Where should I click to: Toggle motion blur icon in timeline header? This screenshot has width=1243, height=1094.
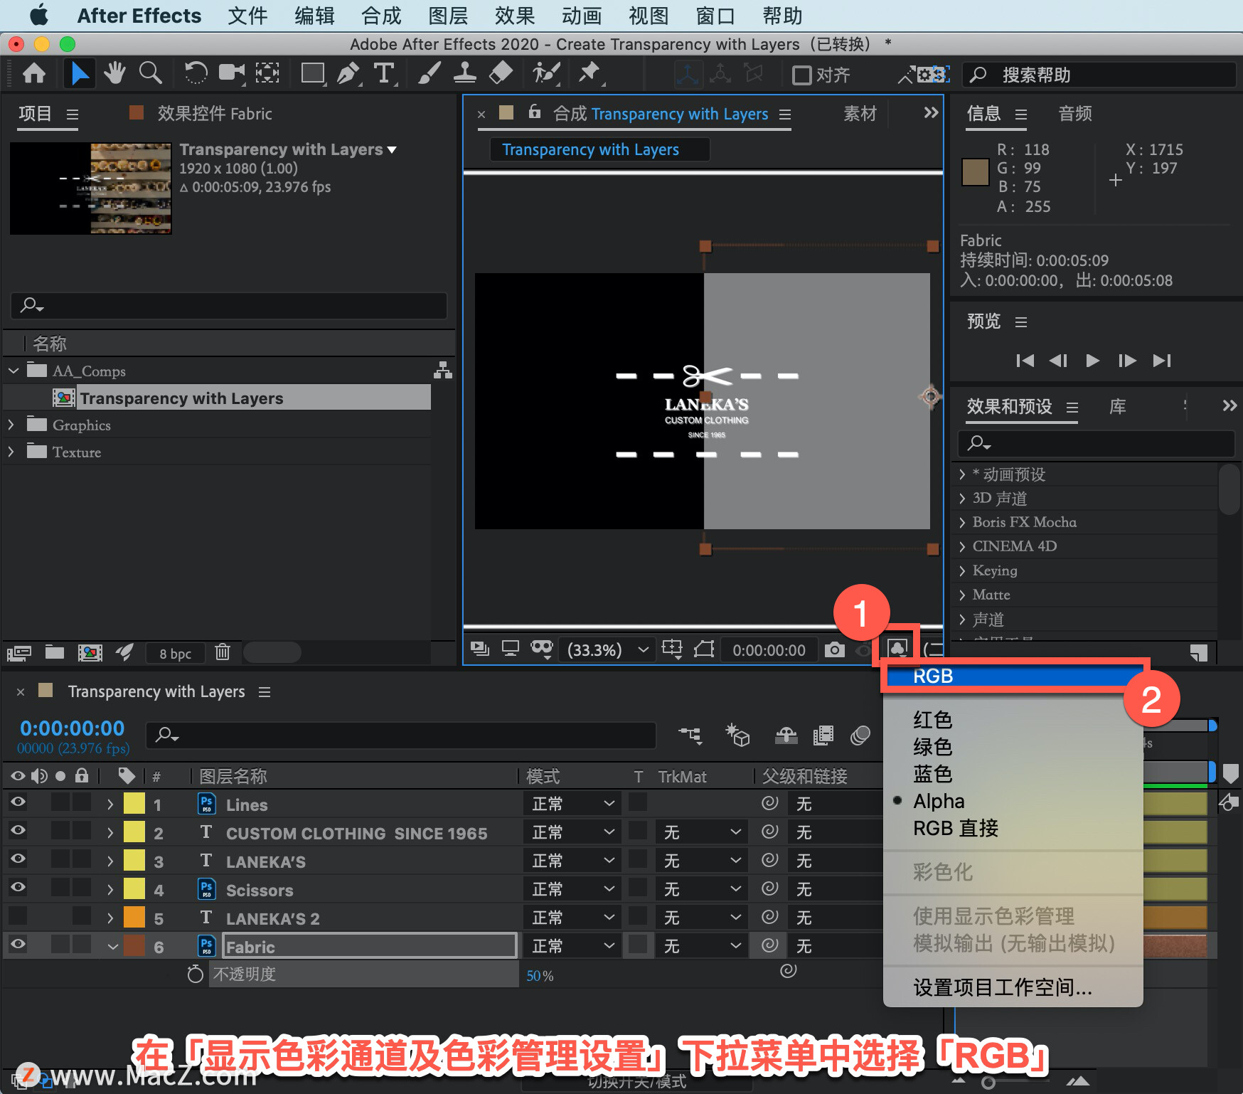pos(860,735)
